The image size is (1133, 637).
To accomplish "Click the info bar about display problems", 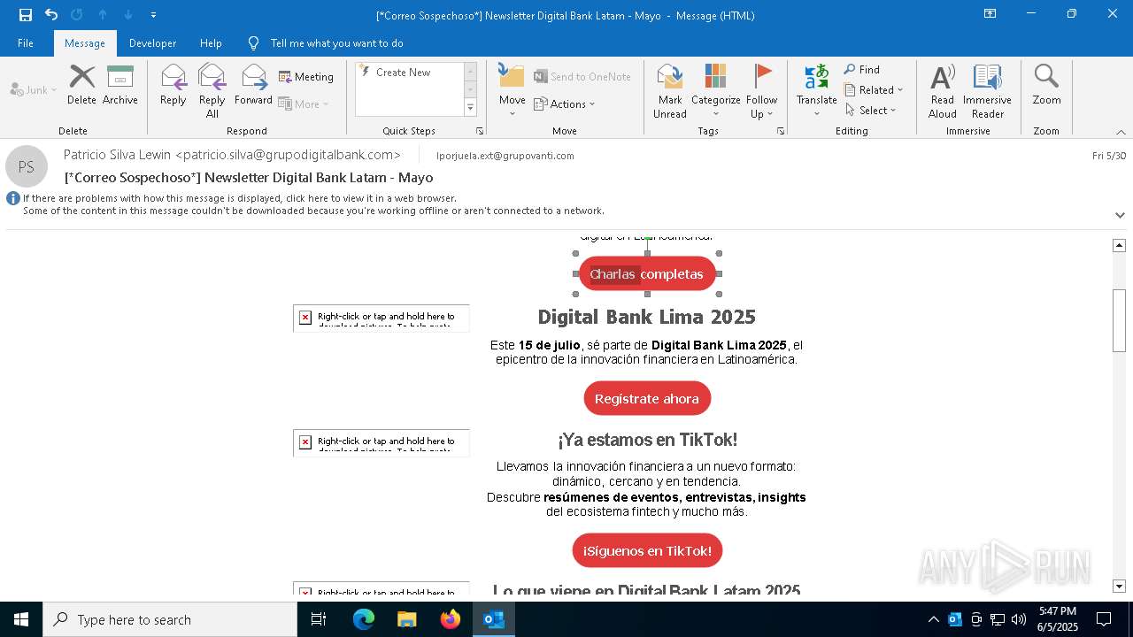I will pos(313,204).
